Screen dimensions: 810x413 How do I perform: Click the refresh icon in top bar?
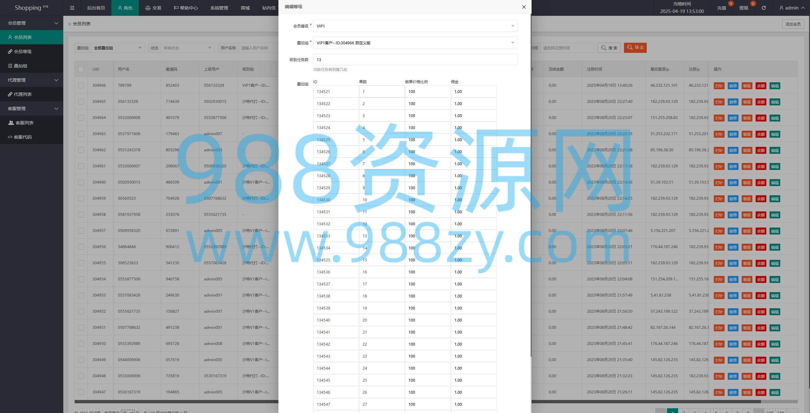pos(763,8)
